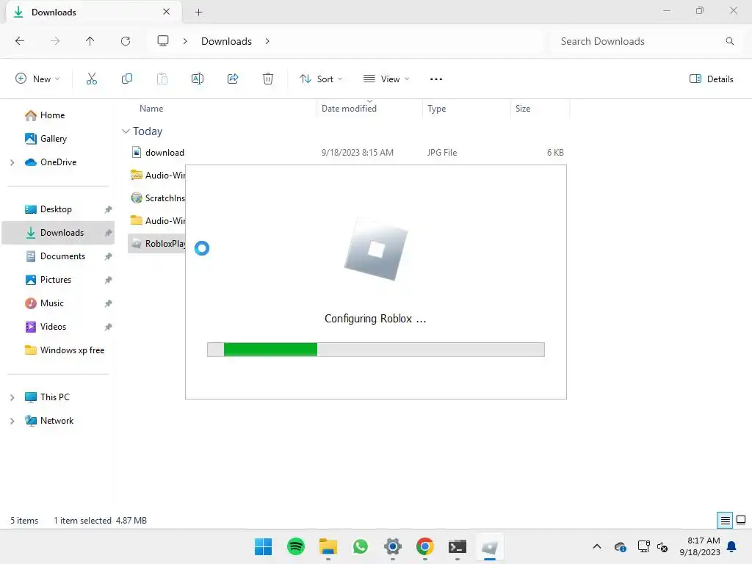This screenshot has width=752, height=564.
Task: Click the Cut scissors icon
Action: [x=92, y=79]
